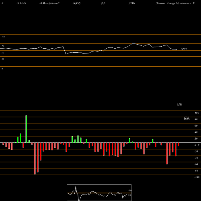Click the MR axis label 80
The height and width of the screenshot is (201, 201).
pos(196,119)
